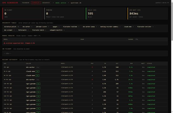Click obs-worker caller in the 8.2s row
Screen dimensions: 173x113
(x=30, y=67)
